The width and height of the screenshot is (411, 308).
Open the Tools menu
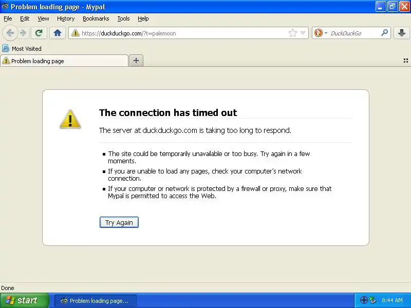123,18
